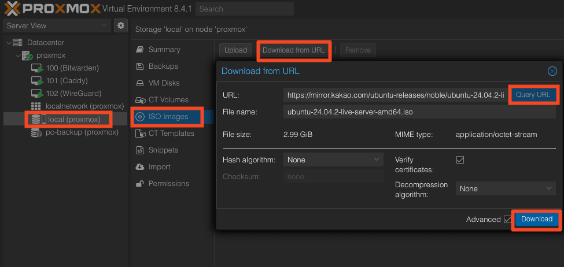Click the VM icon of 100 (Bitwarden)
This screenshot has width=564, height=267.
click(37, 68)
